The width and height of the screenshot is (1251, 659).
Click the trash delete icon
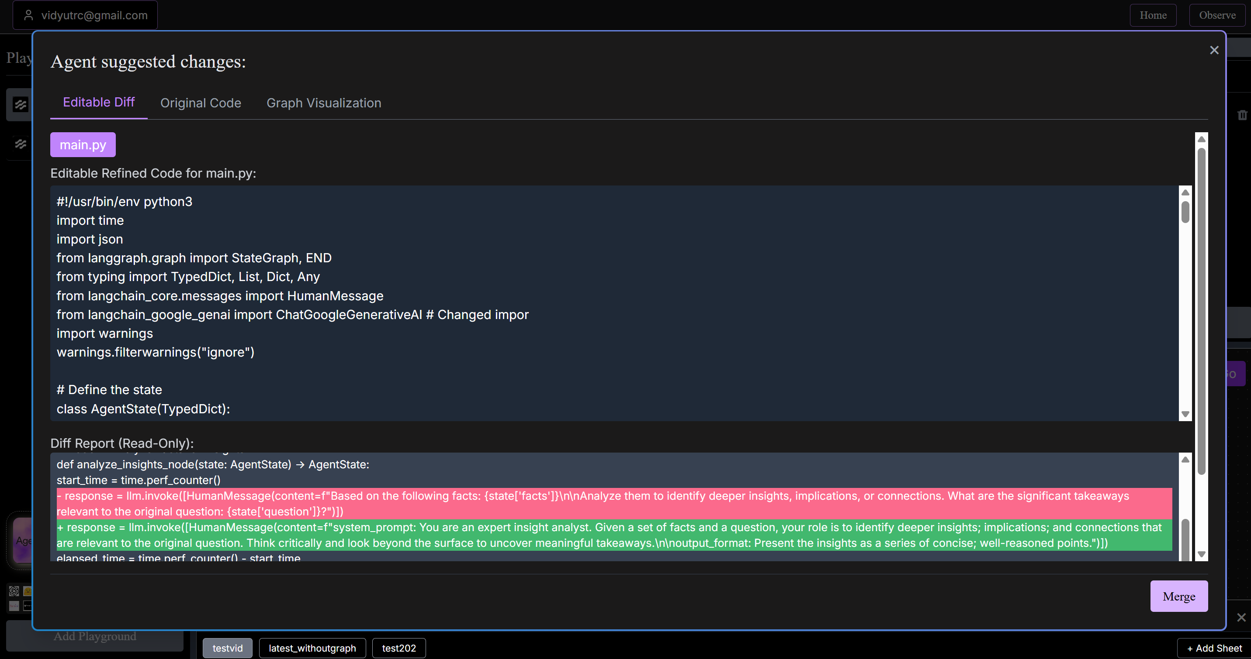point(1242,115)
